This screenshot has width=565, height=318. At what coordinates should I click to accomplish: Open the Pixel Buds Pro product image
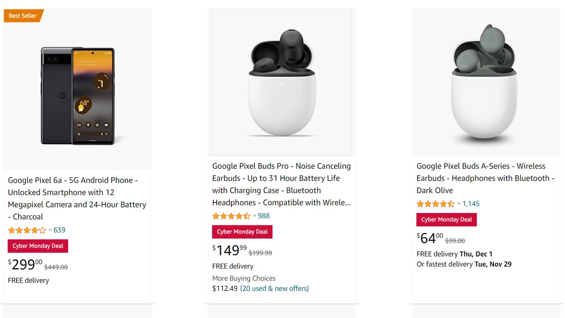pos(282,82)
